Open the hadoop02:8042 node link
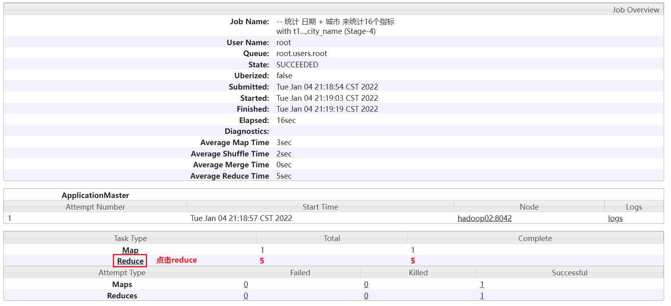This screenshot has height=306, width=671. point(484,218)
